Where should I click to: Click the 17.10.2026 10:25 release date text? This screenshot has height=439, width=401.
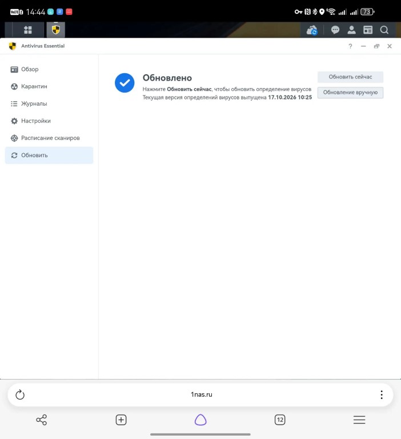pos(290,97)
